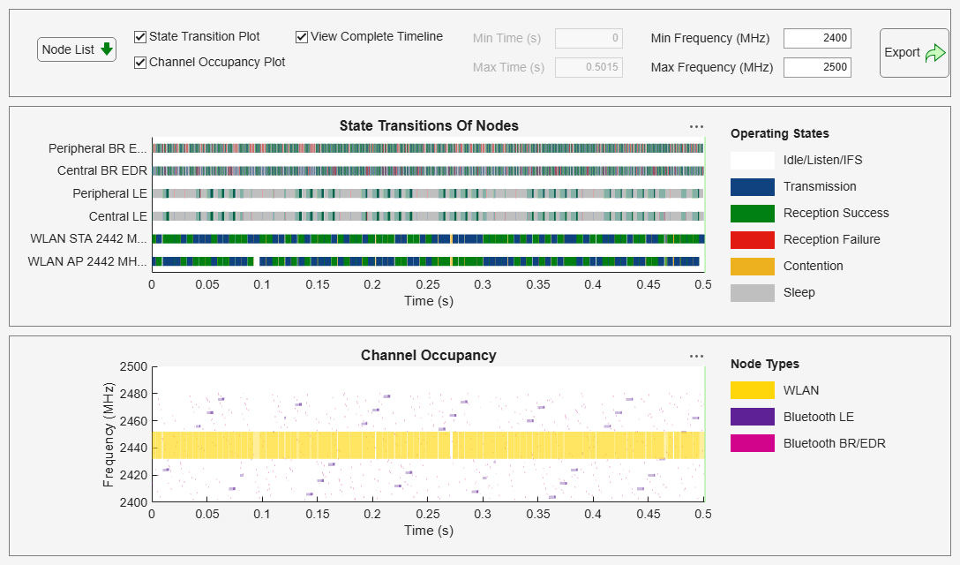Screen dimensions: 960x565
Task: Click the green down arrow on Node List
Action: tap(107, 49)
